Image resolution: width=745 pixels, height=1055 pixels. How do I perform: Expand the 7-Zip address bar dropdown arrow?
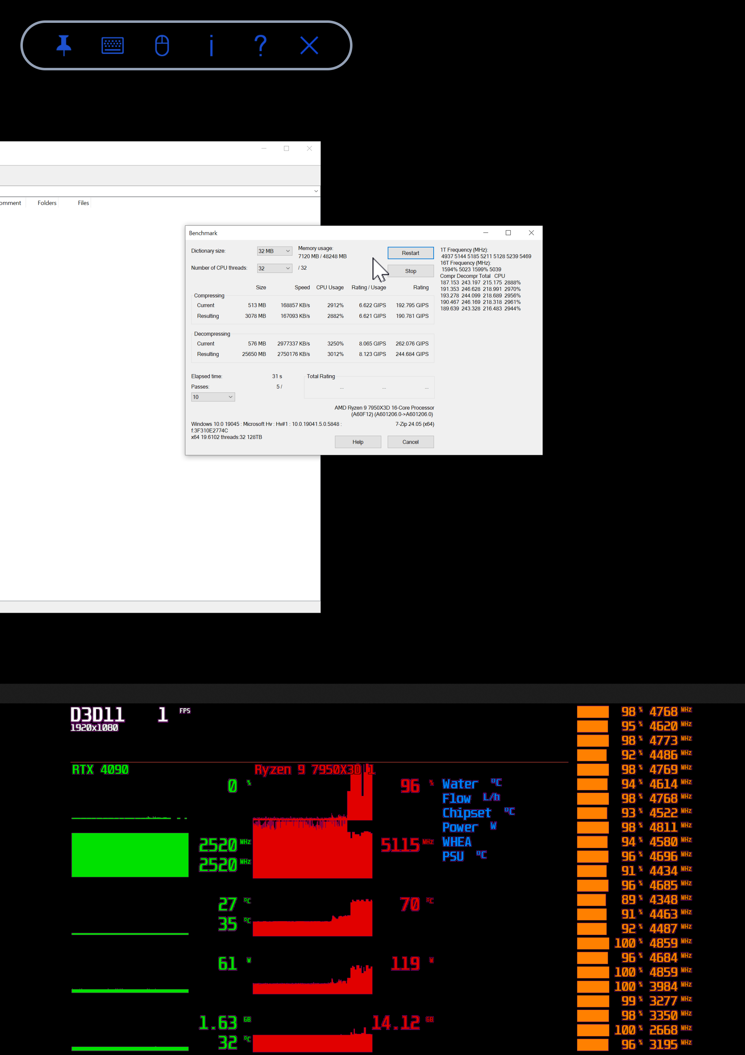tap(316, 191)
